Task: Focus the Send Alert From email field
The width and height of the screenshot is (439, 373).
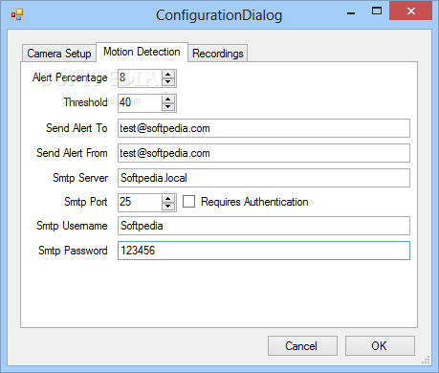Action: tap(264, 153)
